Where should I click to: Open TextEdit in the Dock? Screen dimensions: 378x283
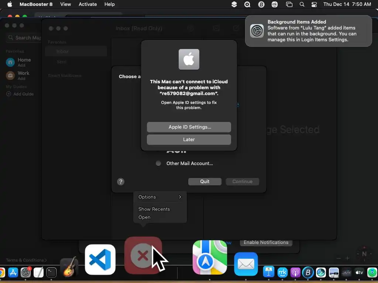pos(38,272)
